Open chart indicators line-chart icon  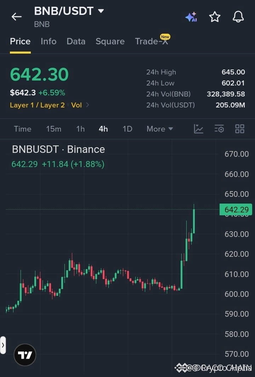tap(199, 129)
